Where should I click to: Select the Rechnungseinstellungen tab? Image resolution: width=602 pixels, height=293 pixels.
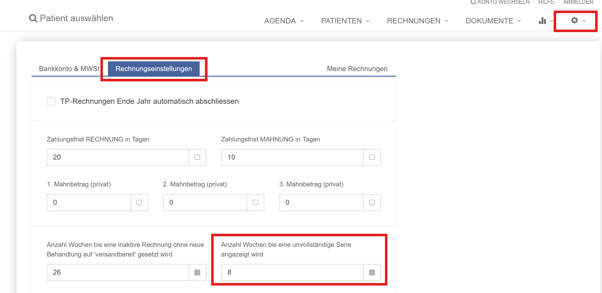(x=154, y=69)
